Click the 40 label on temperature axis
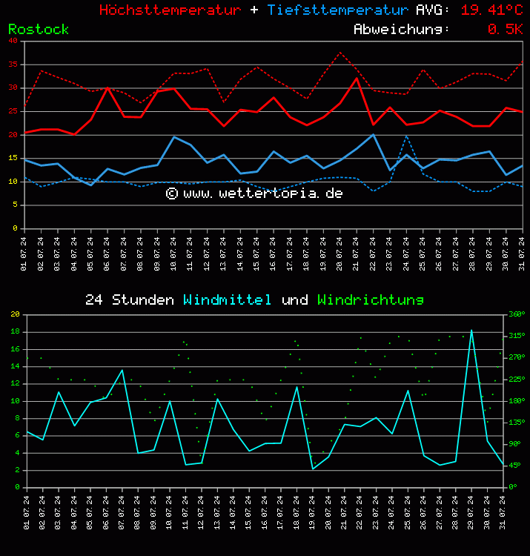 pyautogui.click(x=14, y=41)
